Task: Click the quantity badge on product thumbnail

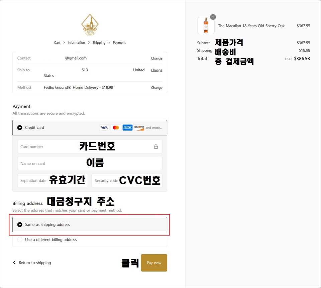Action: tap(213, 17)
